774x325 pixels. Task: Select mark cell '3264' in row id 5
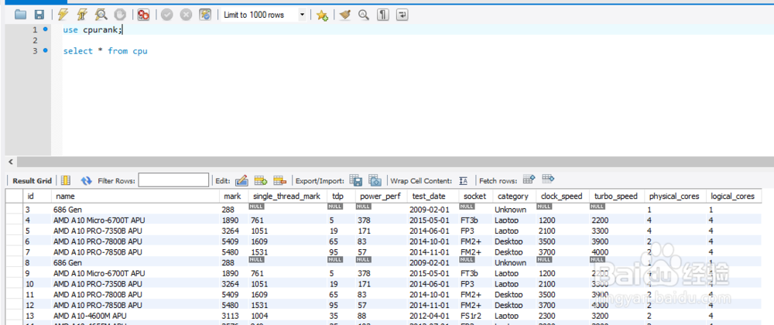[233, 231]
